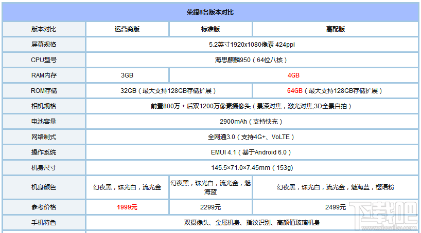Click the red 64GB storage cell
Viewport: 421px width, 233px height.
[336, 91]
